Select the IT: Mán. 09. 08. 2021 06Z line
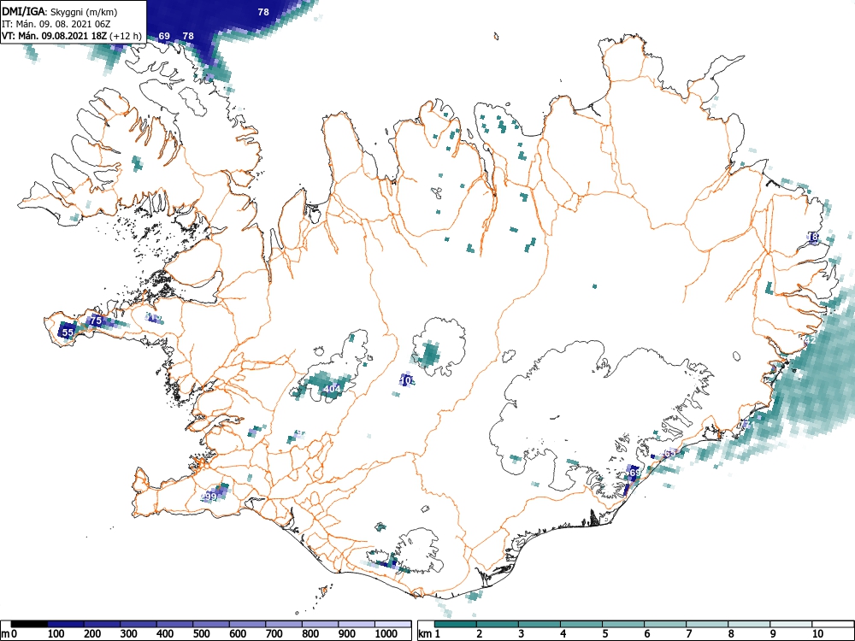 coord(56,24)
